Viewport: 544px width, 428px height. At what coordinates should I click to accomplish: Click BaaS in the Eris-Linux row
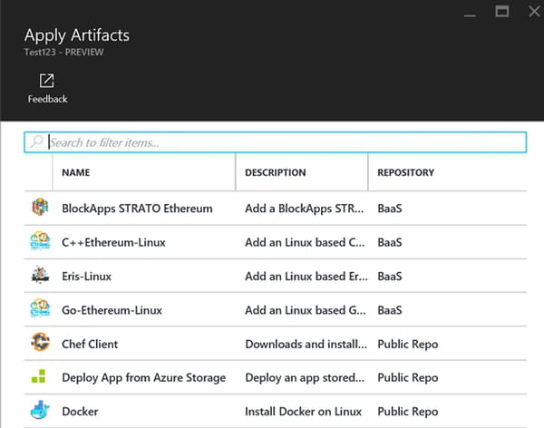(x=390, y=277)
